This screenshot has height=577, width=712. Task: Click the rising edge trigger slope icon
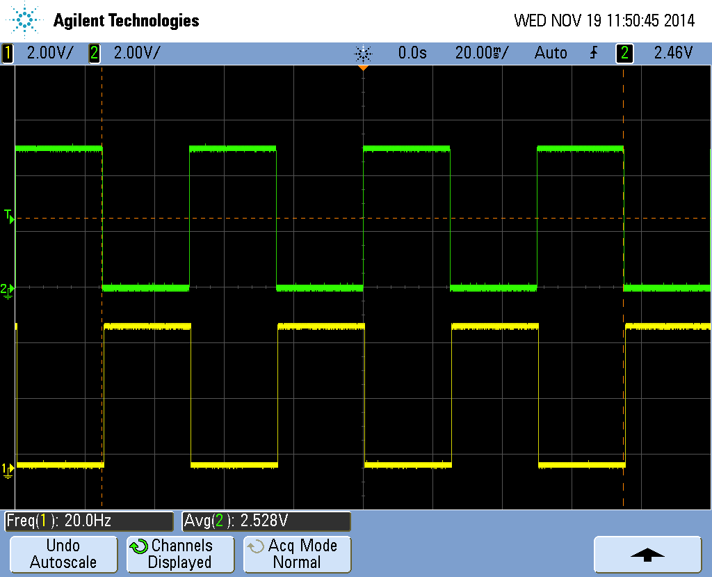click(x=594, y=53)
